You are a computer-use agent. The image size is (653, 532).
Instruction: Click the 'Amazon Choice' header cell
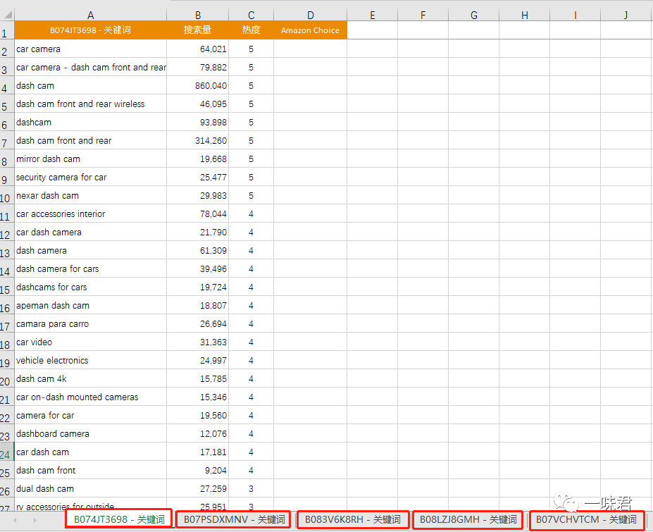pos(310,30)
